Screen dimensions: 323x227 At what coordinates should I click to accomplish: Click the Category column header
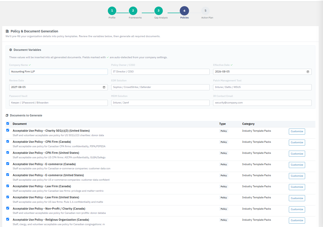(248, 124)
